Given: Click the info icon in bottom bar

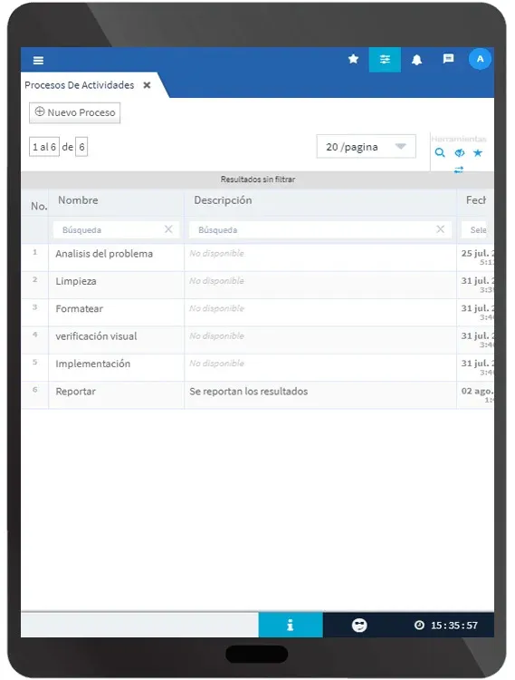Looking at the screenshot, I should [x=291, y=625].
